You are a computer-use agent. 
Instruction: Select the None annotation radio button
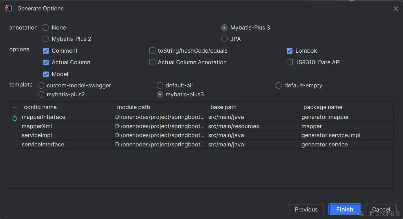click(46, 27)
